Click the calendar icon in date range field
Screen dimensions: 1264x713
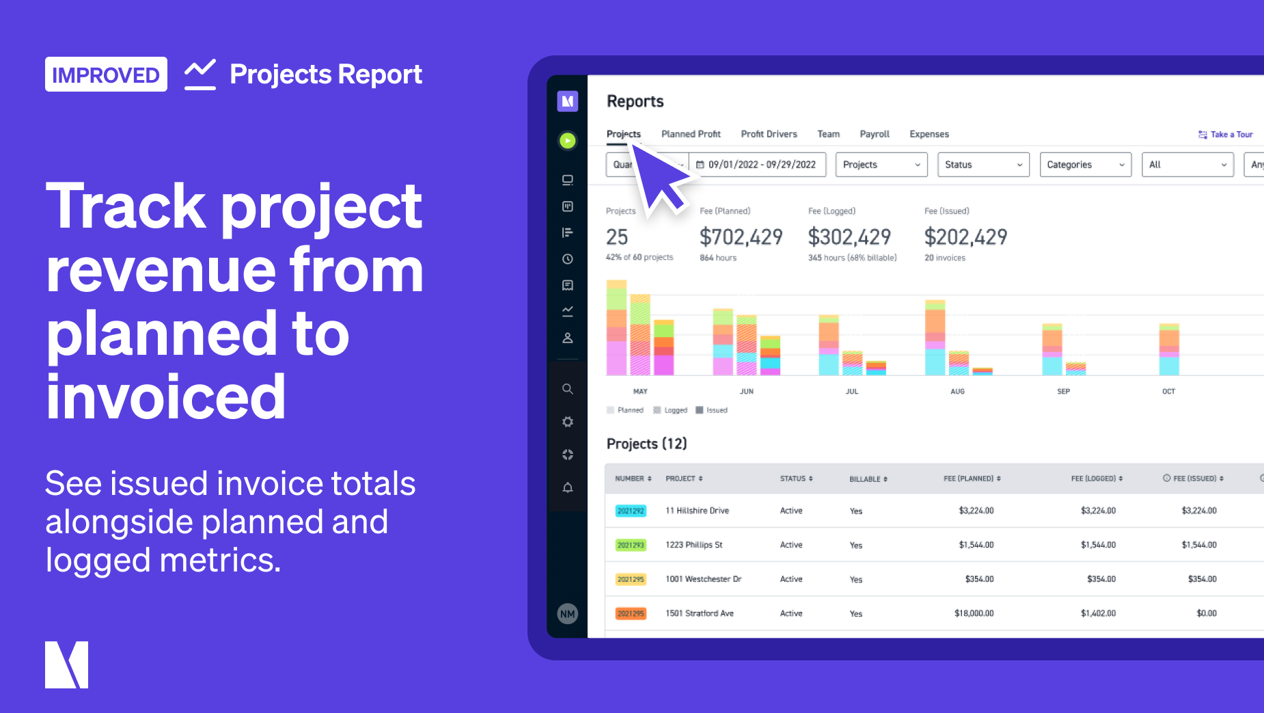[700, 165]
